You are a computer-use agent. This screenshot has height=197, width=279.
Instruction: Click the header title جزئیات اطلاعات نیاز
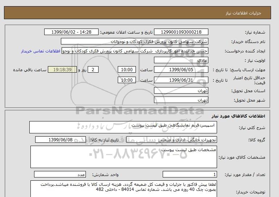tap(243, 13)
